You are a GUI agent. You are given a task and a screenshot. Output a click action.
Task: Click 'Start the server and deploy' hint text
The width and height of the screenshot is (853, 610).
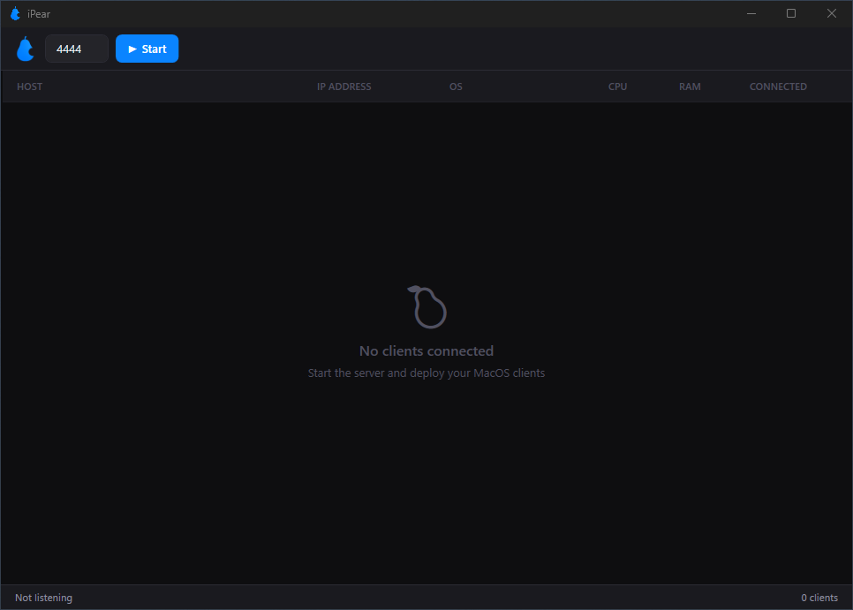click(x=426, y=373)
